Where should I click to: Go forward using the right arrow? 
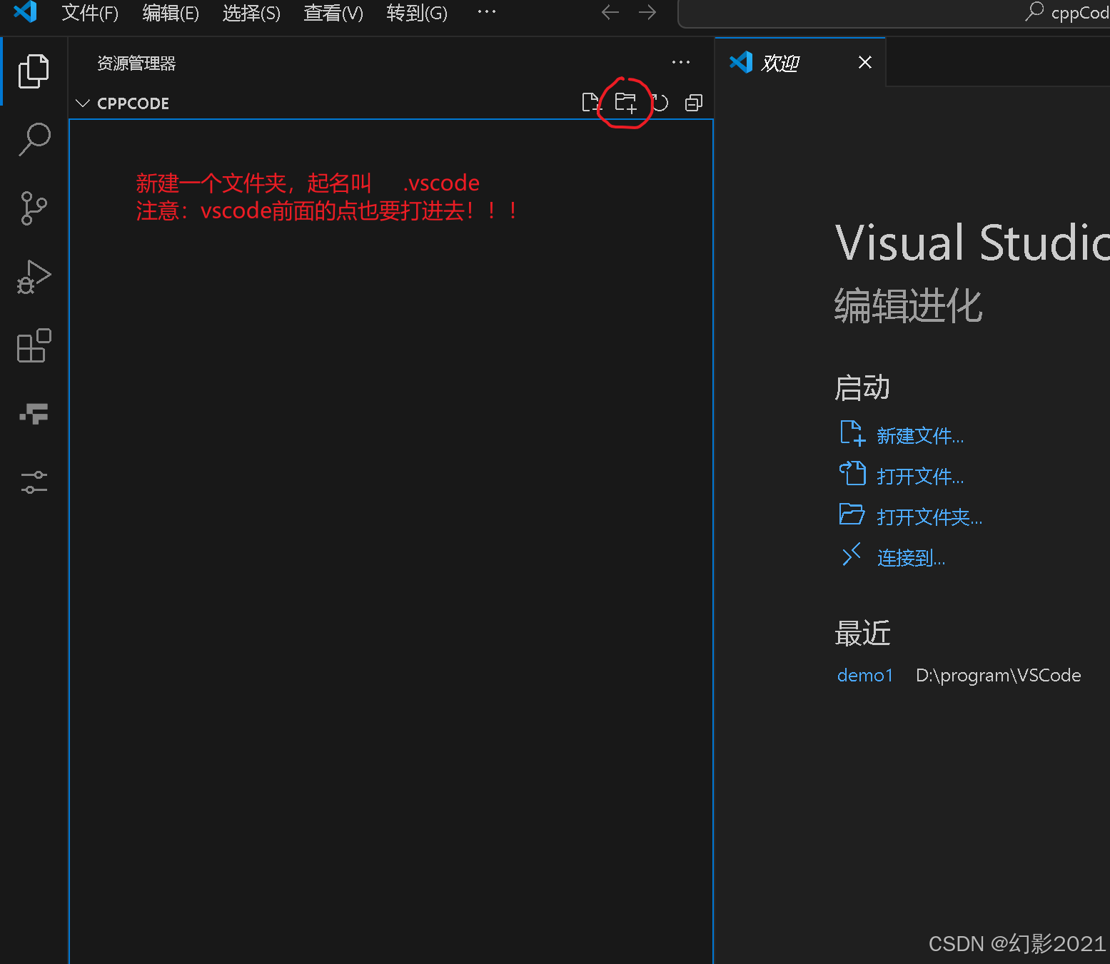click(647, 12)
